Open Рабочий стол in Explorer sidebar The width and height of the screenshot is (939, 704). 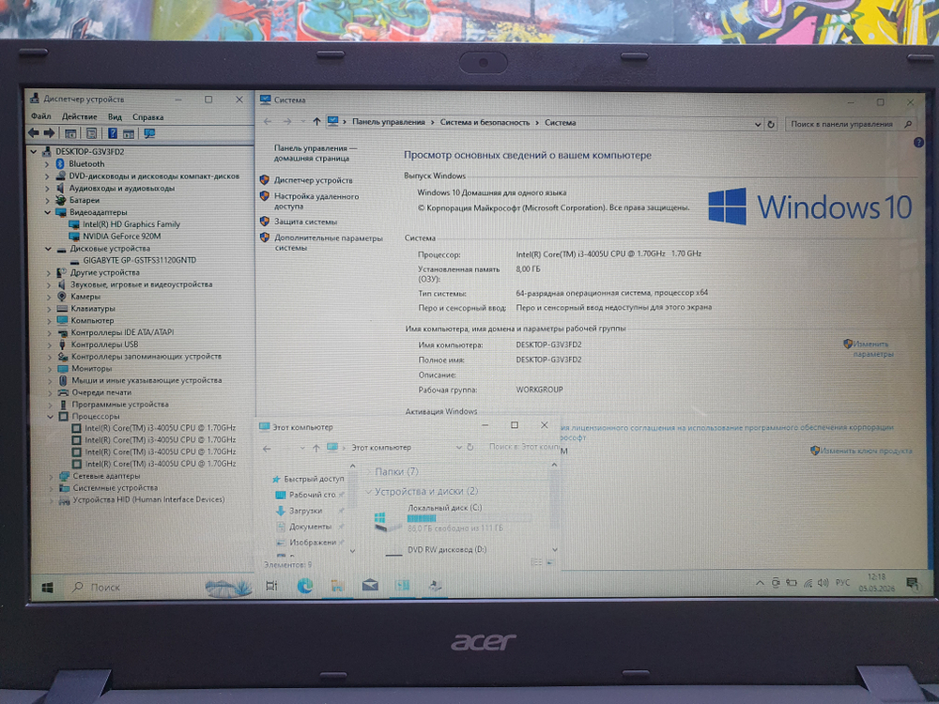pyautogui.click(x=312, y=495)
